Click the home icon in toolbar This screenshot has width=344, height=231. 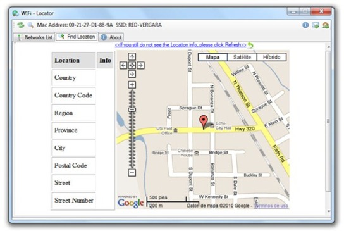point(326,25)
